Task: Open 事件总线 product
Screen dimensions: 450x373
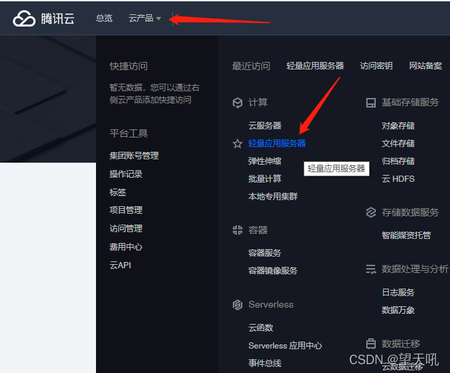Action: 265,363
